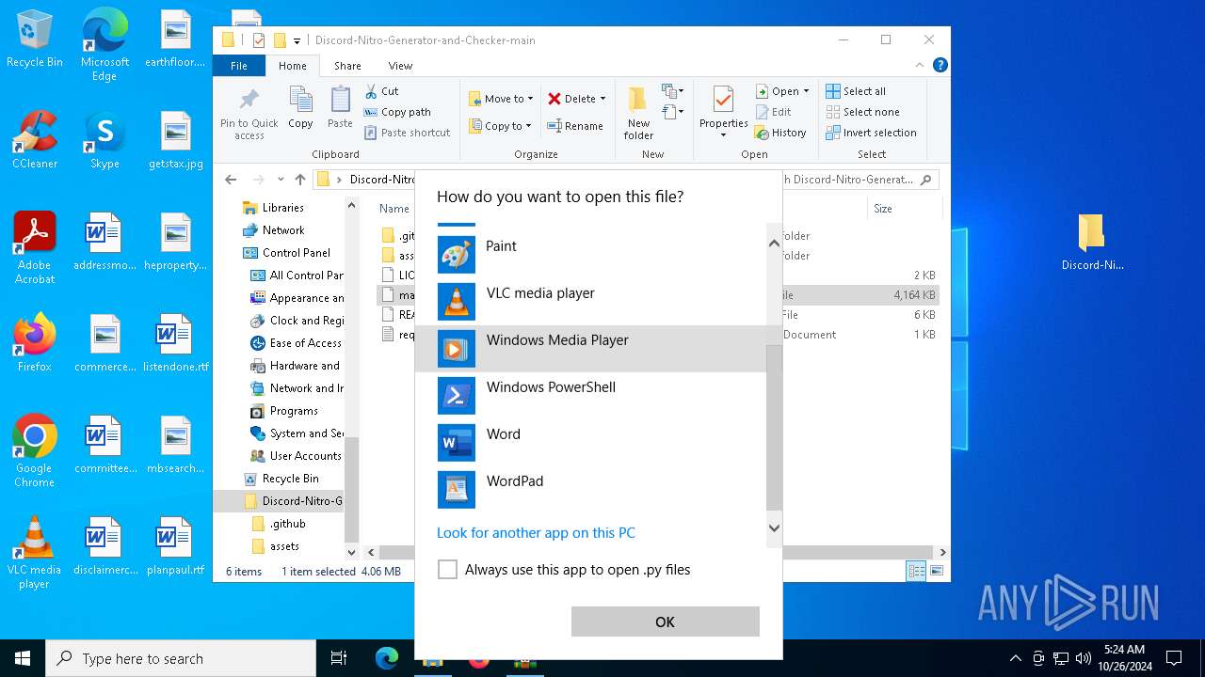Expand the Properties dropdown arrow
Image resolution: width=1205 pixels, height=677 pixels.
point(723,135)
